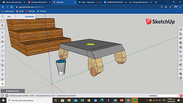Viewport: 183px width, 103px height.
Task: Open Excel from the taskbar
Action: tap(82, 100)
